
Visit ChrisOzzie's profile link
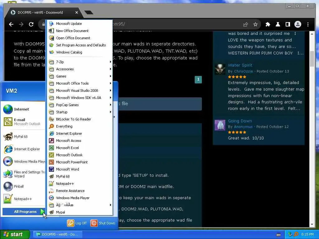(243, 71)
